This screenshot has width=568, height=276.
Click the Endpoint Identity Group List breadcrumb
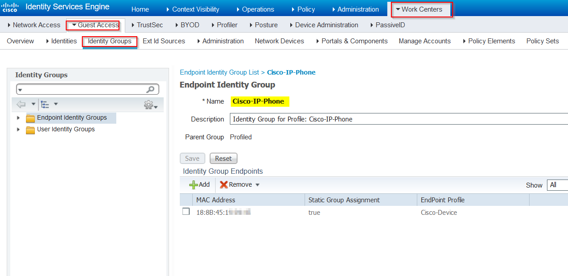coord(219,72)
